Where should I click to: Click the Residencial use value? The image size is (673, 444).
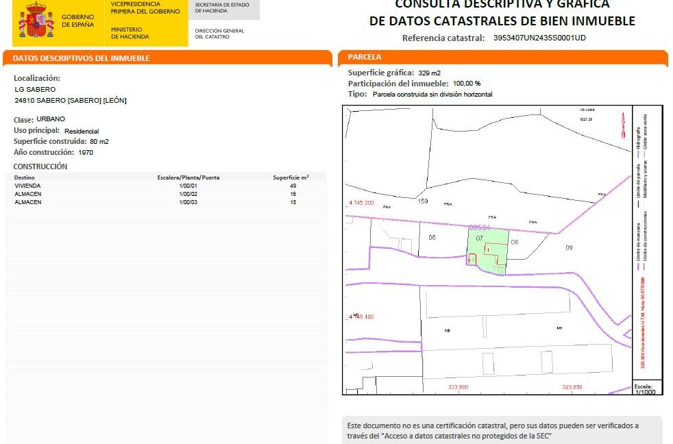(82, 132)
